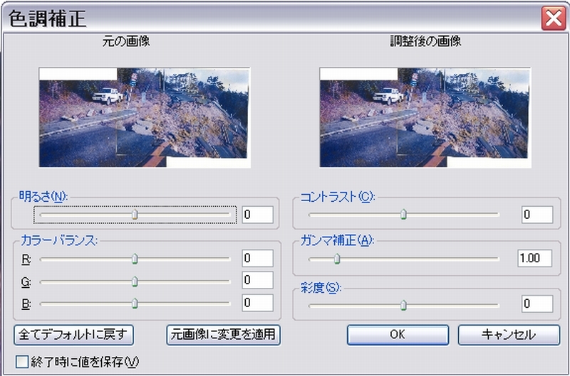Click the キャンセル button

[x=509, y=335]
